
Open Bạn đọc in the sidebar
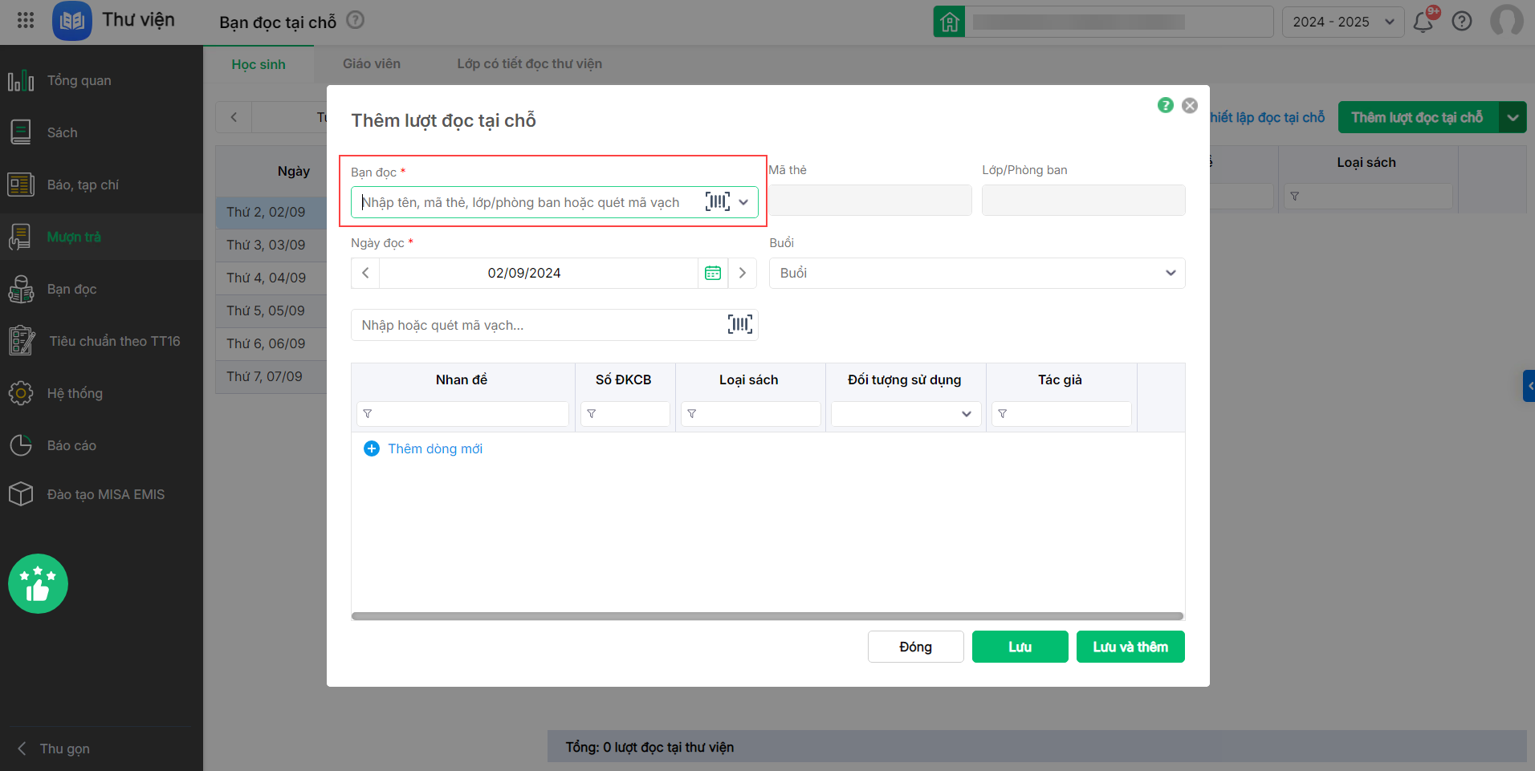point(101,290)
